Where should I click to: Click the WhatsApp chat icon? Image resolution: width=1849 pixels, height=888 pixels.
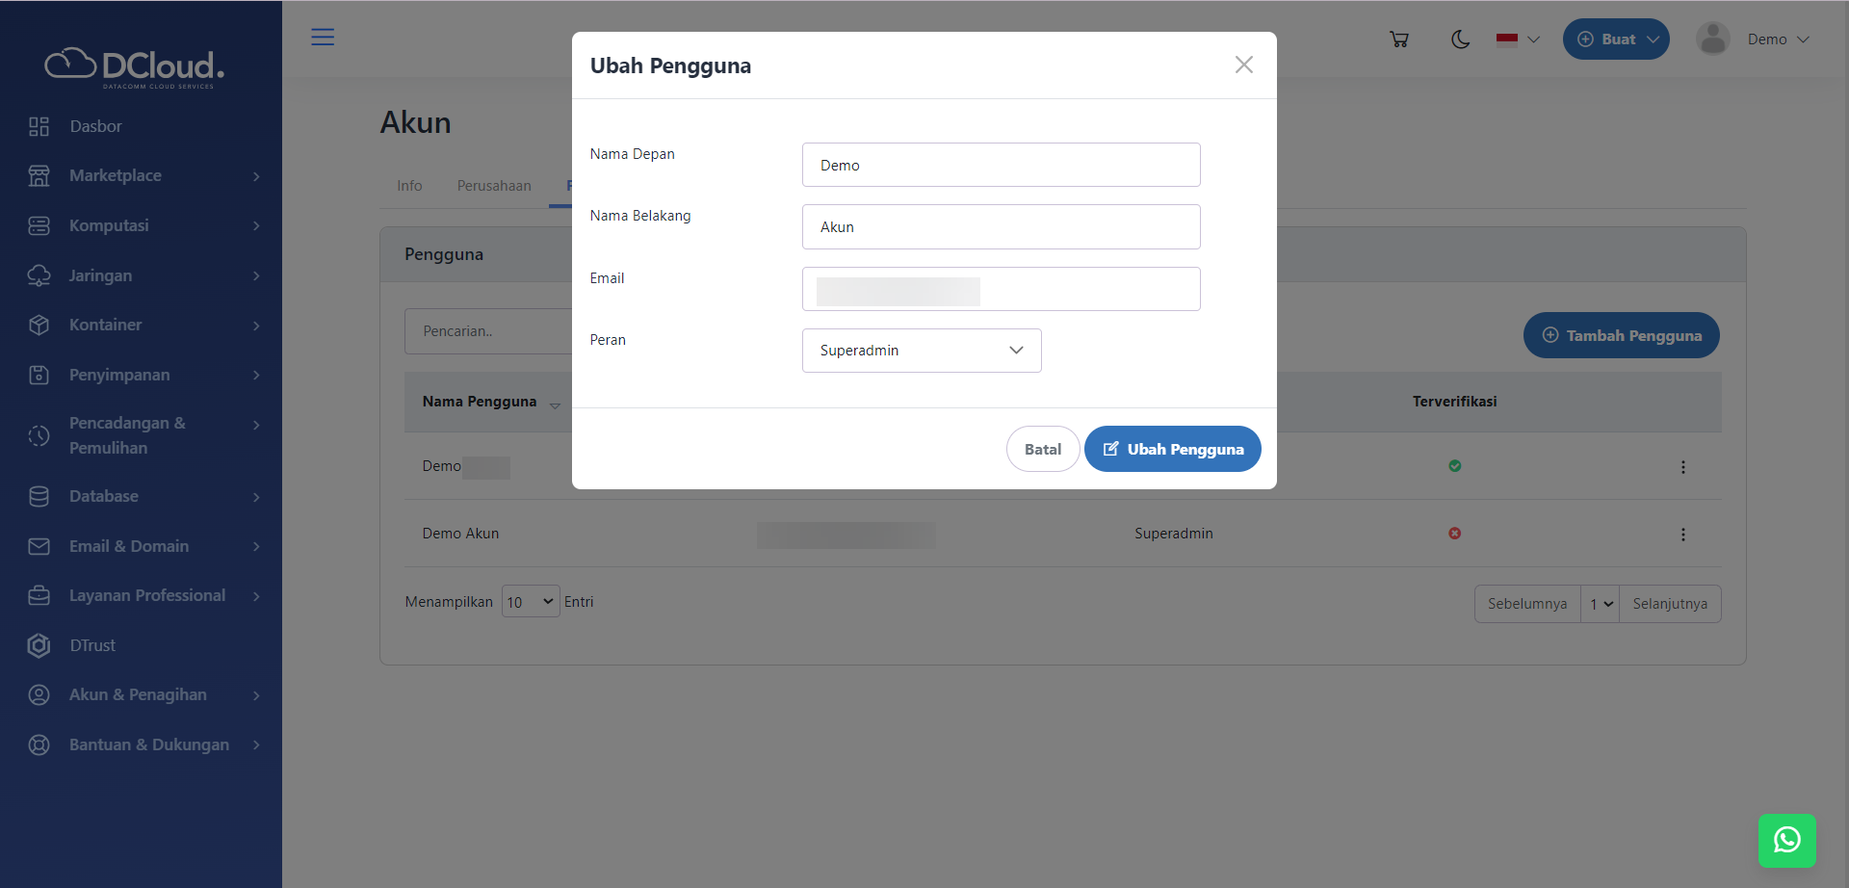pyautogui.click(x=1786, y=840)
